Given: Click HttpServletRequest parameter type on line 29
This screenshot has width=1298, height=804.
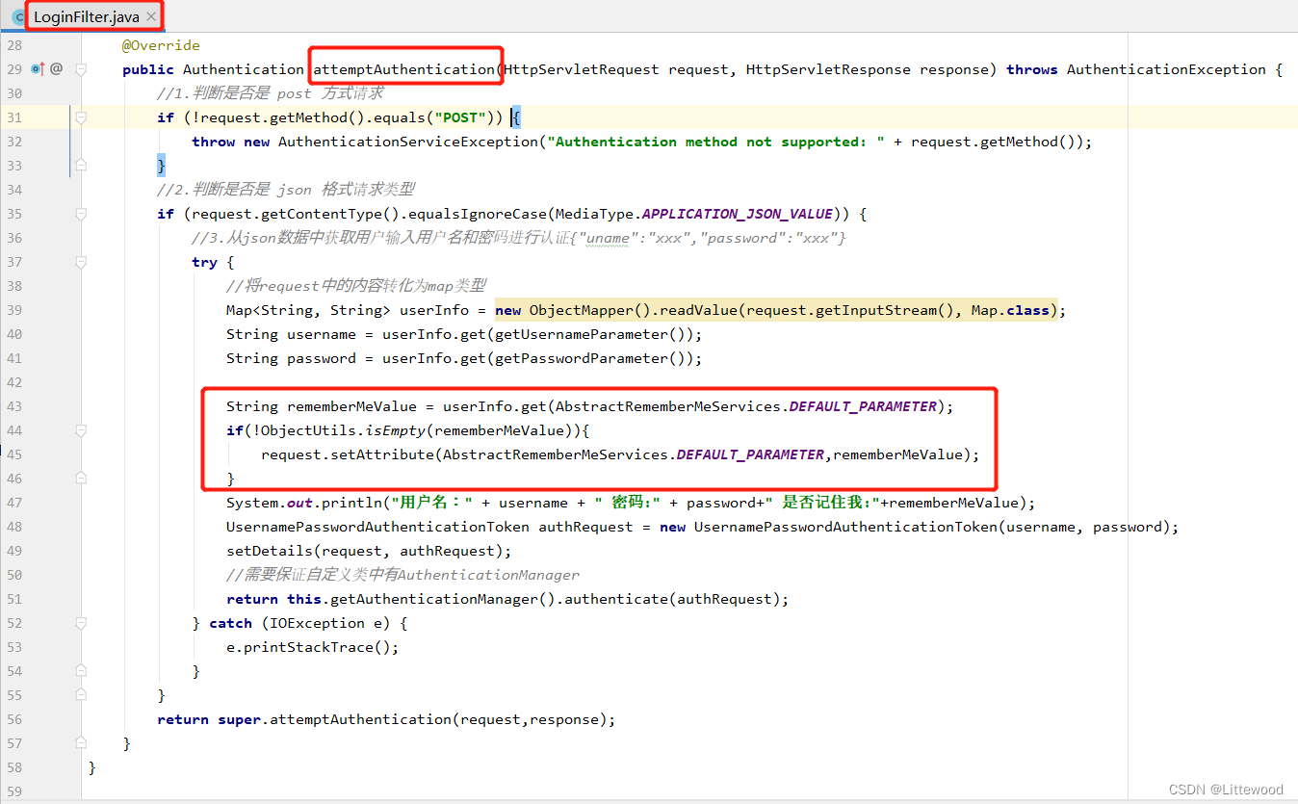Looking at the screenshot, I should point(582,69).
